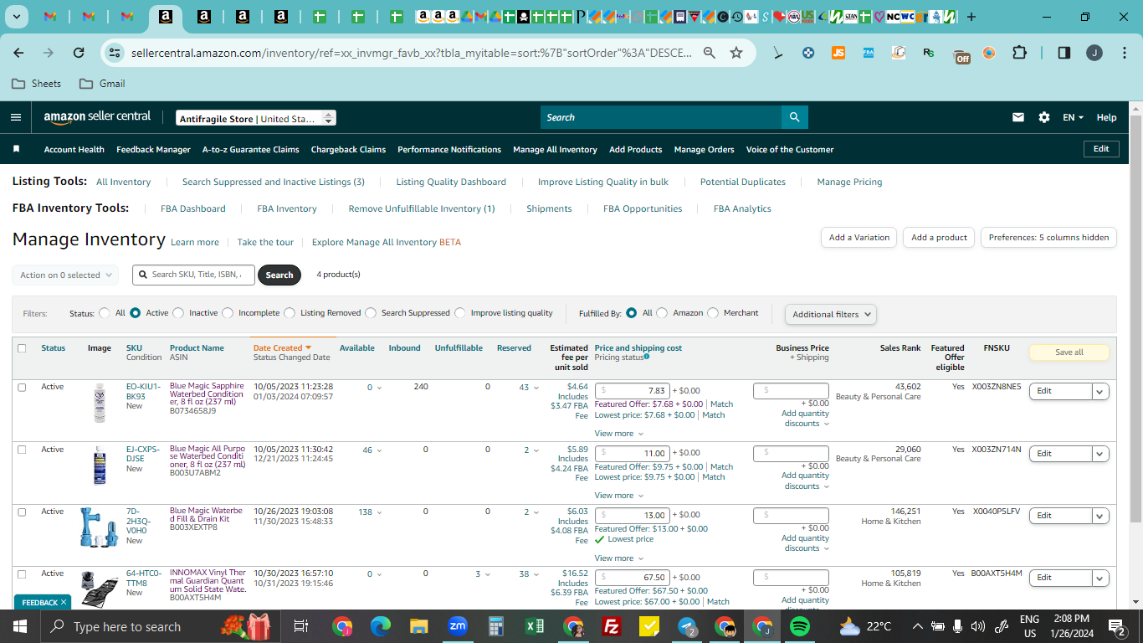Bookmark this page with the star icon
The height and width of the screenshot is (643, 1143).
click(x=736, y=53)
